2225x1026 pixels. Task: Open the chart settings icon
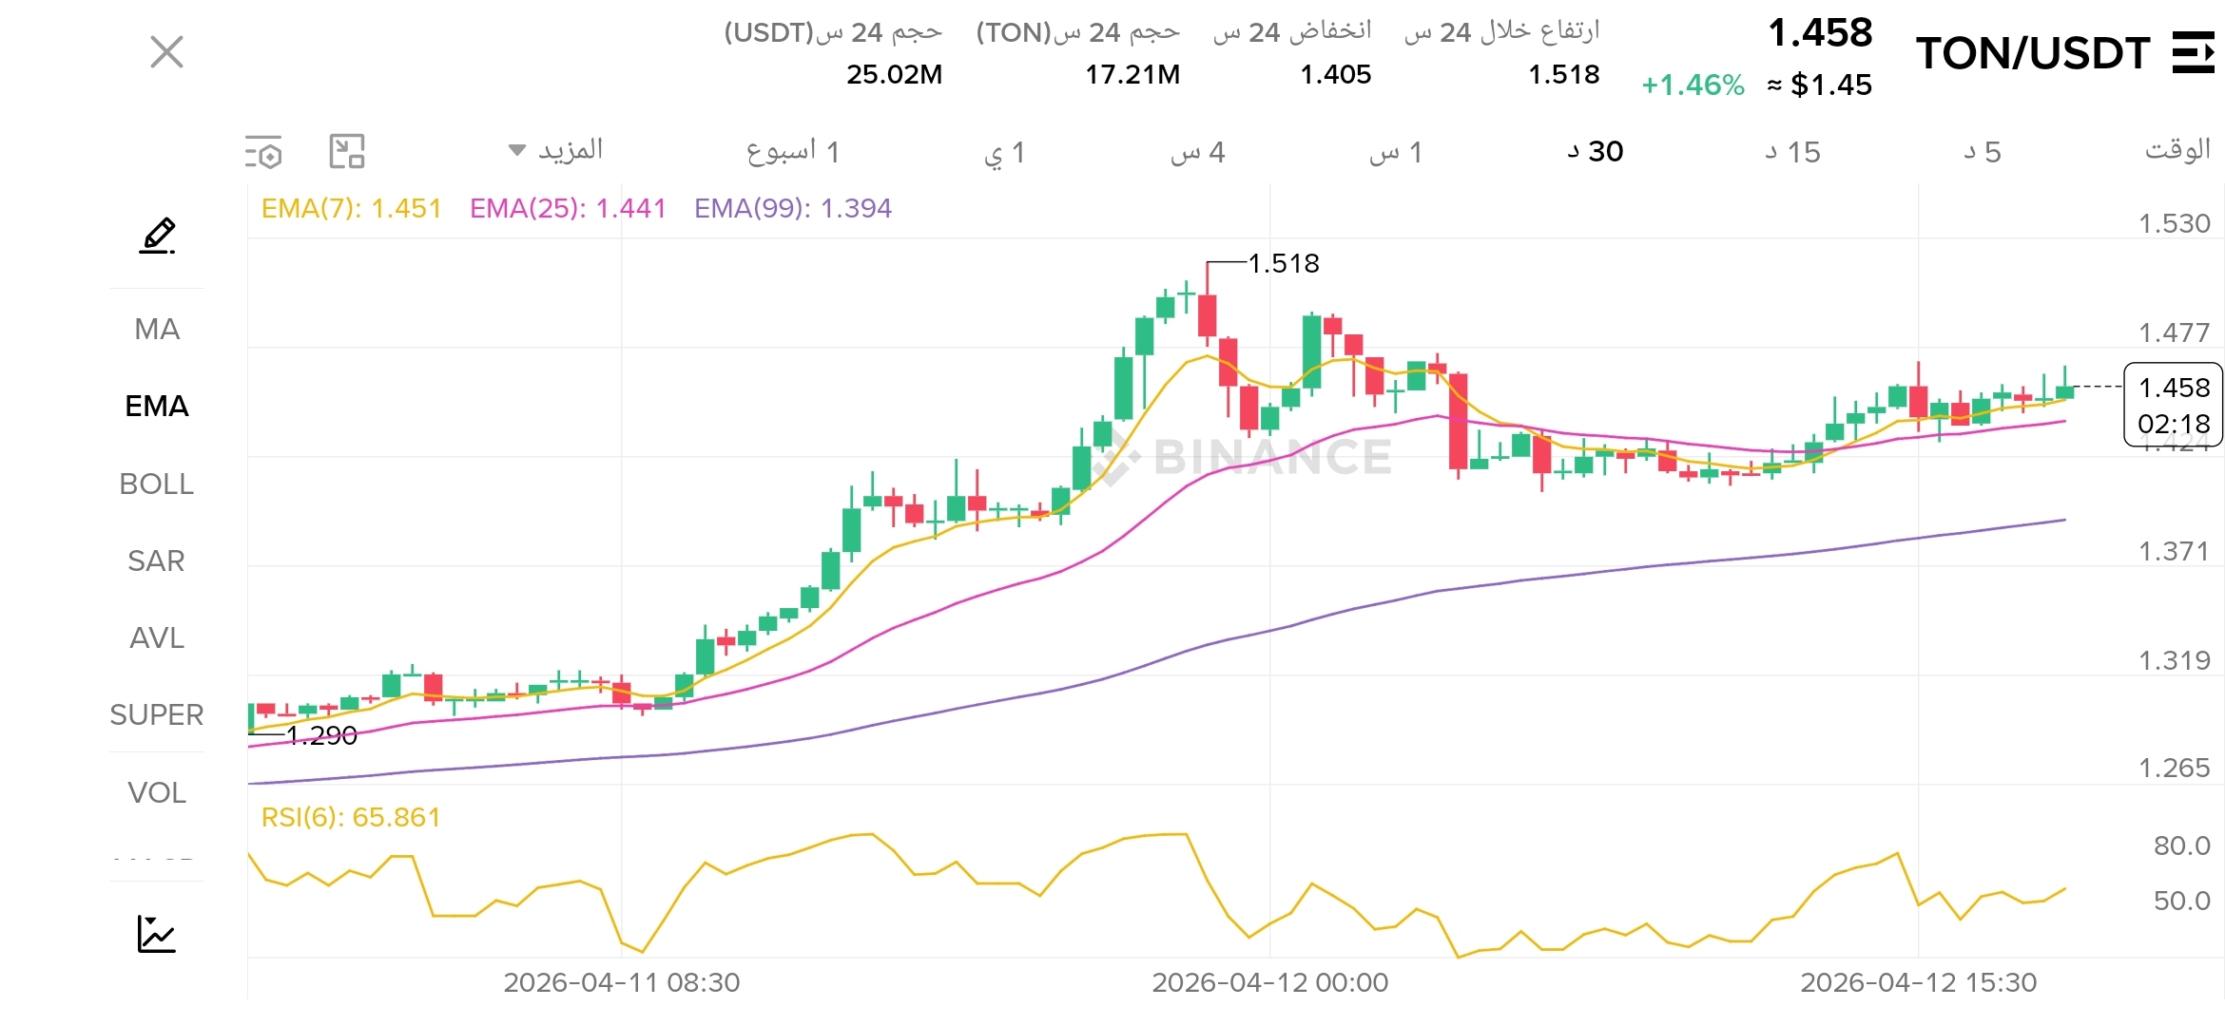tap(263, 152)
